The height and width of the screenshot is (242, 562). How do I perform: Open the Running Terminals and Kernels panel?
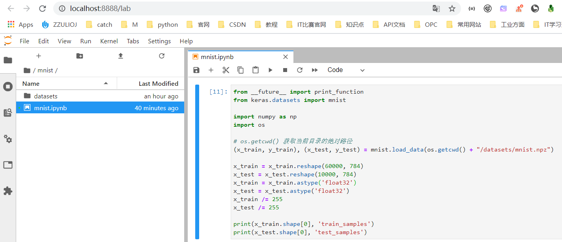(8, 87)
